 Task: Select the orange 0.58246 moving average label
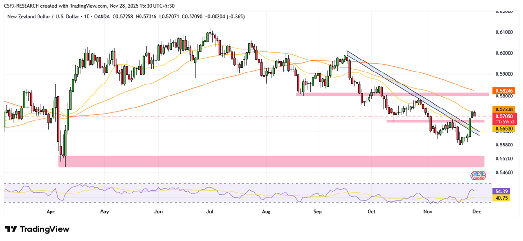coord(504,90)
